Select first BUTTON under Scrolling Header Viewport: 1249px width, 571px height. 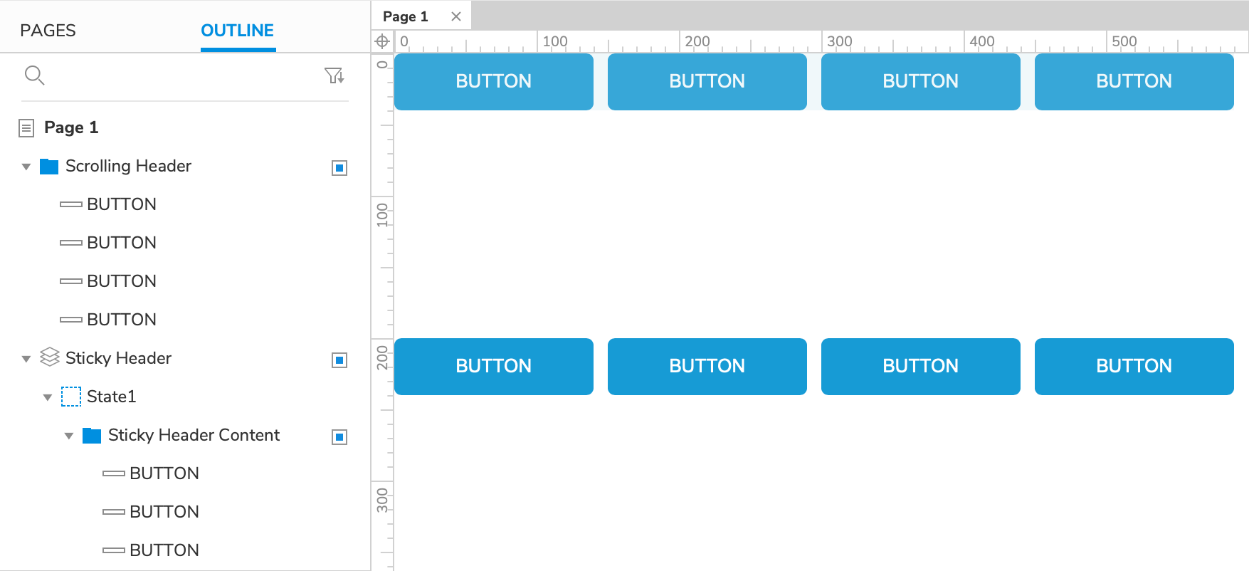pyautogui.click(x=121, y=204)
